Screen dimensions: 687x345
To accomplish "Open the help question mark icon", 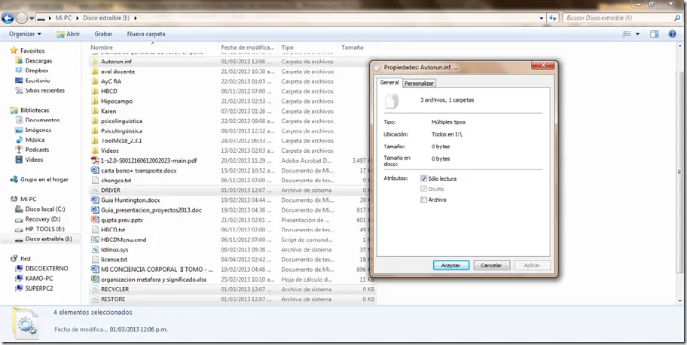I will point(672,34).
